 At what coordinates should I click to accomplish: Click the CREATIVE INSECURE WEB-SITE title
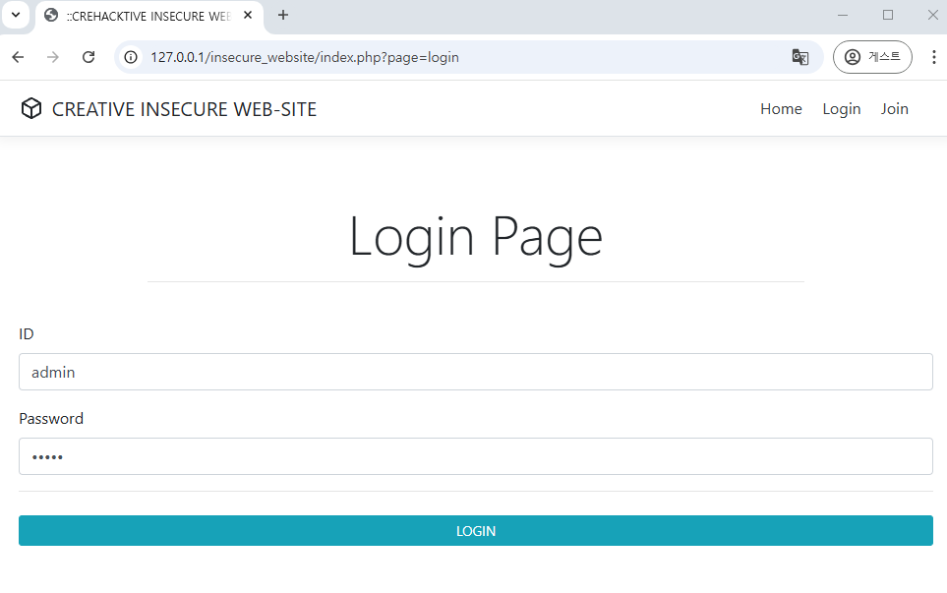[184, 109]
